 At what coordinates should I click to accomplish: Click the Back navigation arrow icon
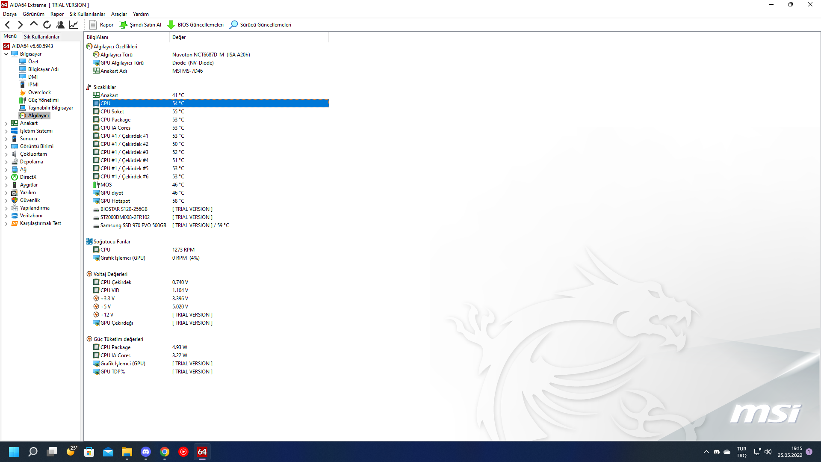(x=8, y=25)
